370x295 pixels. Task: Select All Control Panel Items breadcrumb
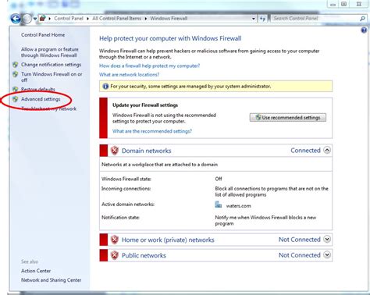click(116, 19)
